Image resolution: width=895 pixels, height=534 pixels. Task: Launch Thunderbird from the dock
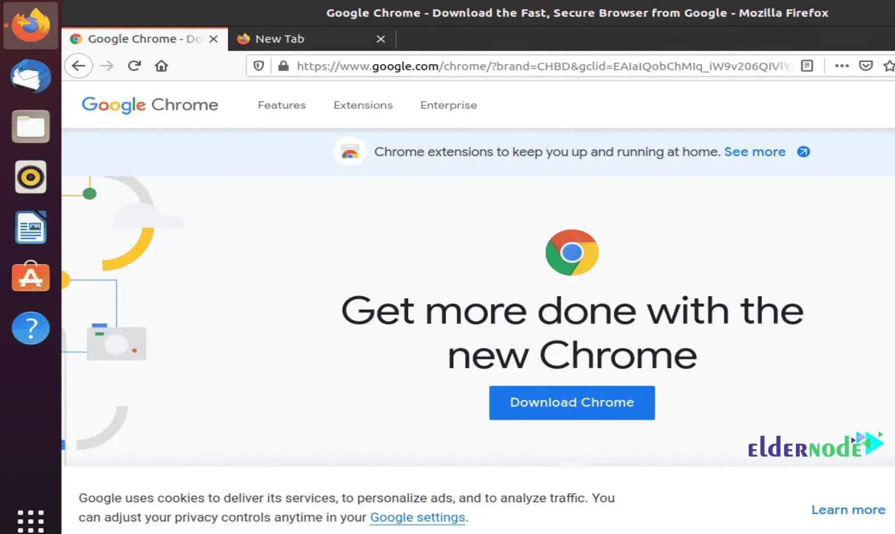[x=30, y=77]
